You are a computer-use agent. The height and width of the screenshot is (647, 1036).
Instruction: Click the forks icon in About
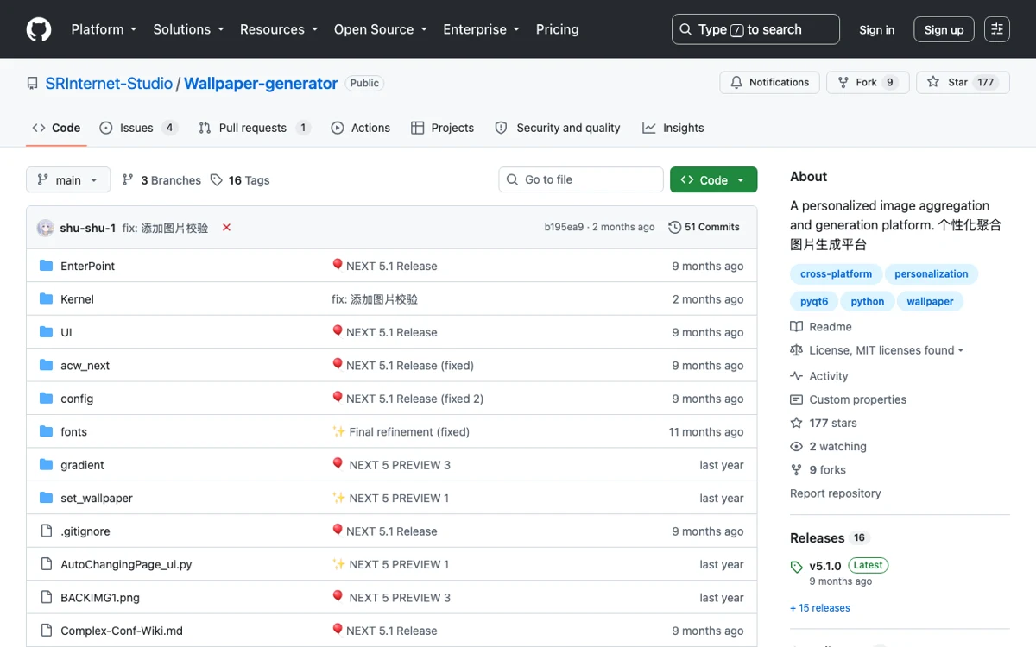point(796,470)
